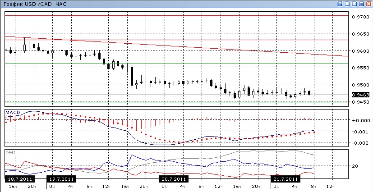Image resolution: width=373 pixels, height=192 pixels.
Task: Click the 19.7.2011 date marker
Action: point(62,179)
